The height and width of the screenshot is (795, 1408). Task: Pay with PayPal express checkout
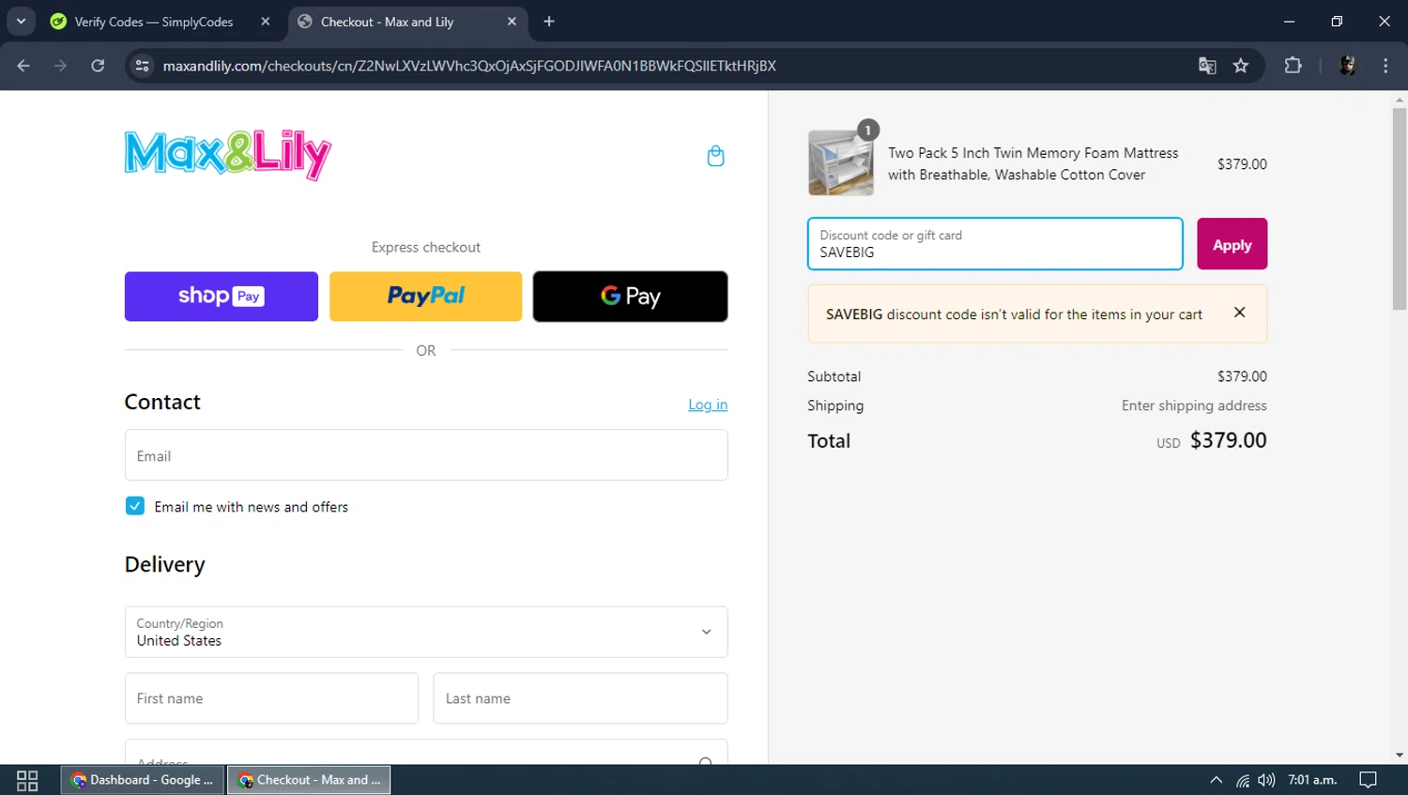pyautogui.click(x=425, y=297)
